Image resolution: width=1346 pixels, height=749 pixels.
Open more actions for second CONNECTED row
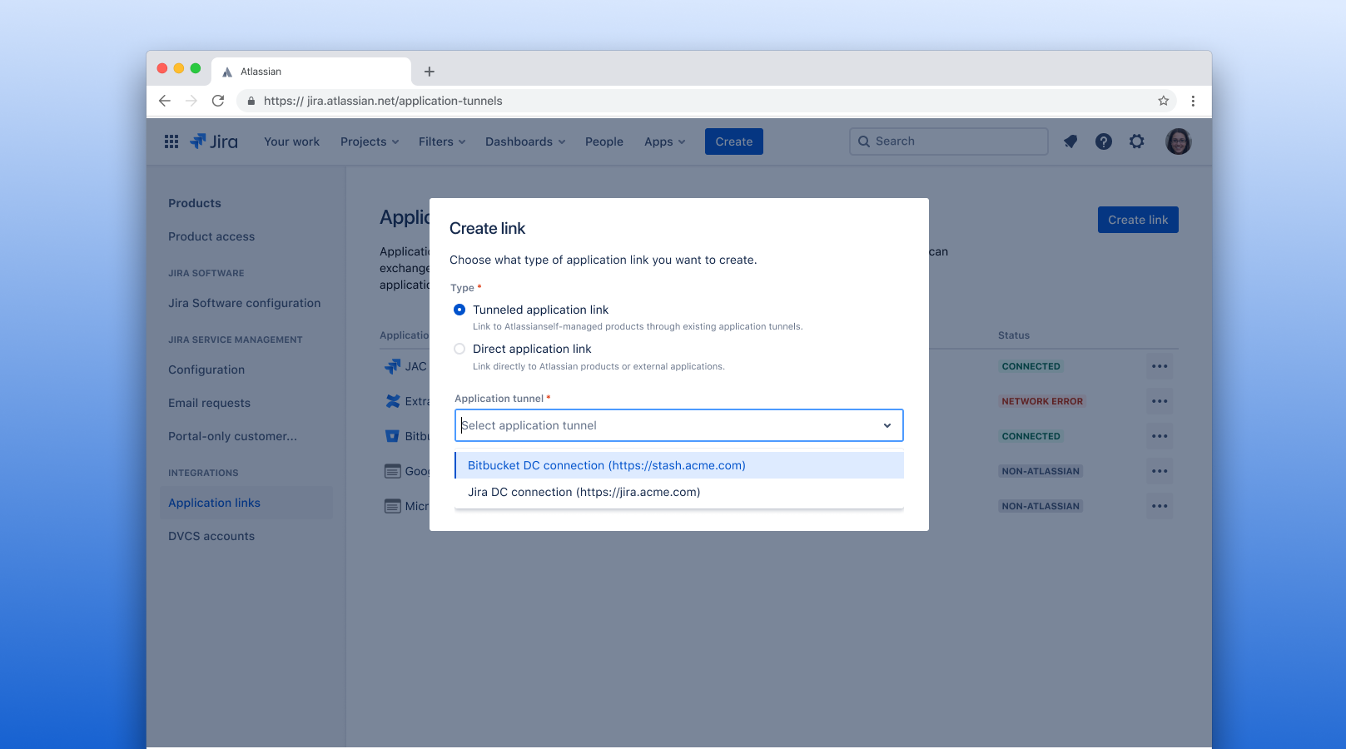[x=1160, y=436]
